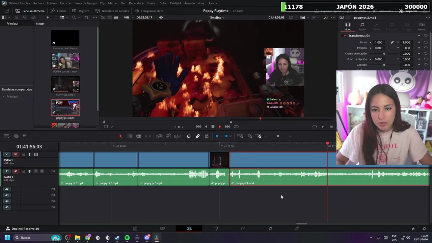The height and width of the screenshot is (243, 432).
Task: Toggle Position lock padlock in toolbar
Action: coord(207,136)
